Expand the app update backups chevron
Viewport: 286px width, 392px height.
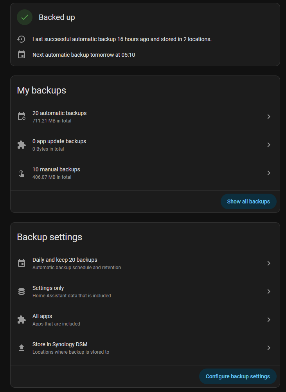pos(269,145)
